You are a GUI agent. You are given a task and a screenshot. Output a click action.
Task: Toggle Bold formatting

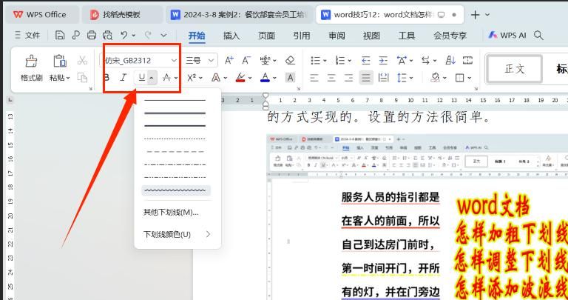106,77
